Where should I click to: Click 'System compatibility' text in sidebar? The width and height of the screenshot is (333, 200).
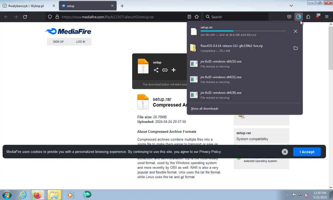[252, 139]
